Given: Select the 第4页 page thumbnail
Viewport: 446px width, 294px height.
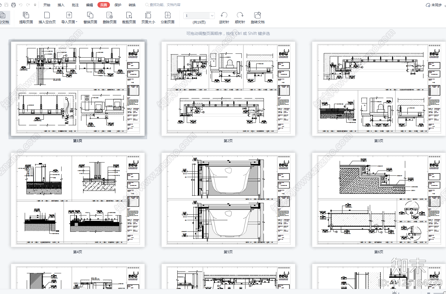Looking at the screenshot, I should click(78, 200).
